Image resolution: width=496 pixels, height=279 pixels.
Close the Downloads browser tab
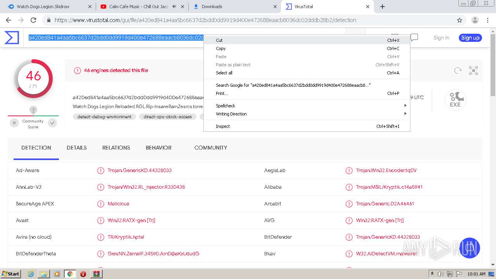coord(275,7)
